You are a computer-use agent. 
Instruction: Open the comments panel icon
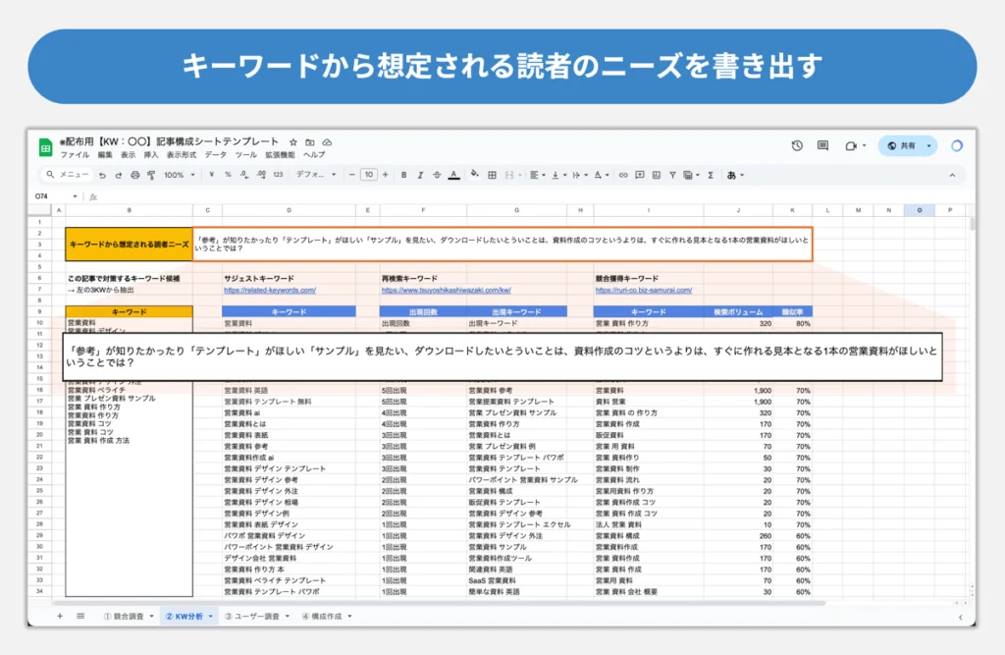(822, 145)
